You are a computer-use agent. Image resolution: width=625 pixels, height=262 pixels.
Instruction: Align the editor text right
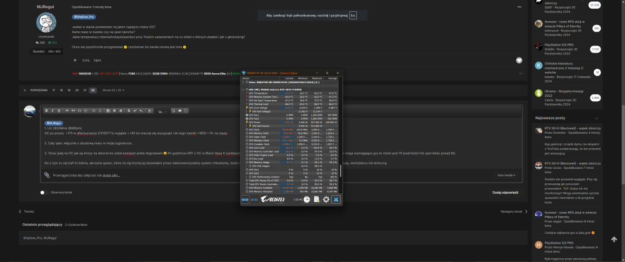pos(121,111)
